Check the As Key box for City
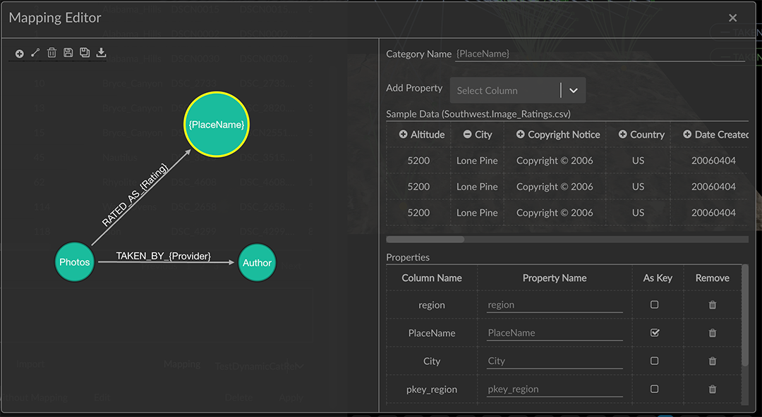Viewport: 762px width, 417px height. (x=656, y=361)
